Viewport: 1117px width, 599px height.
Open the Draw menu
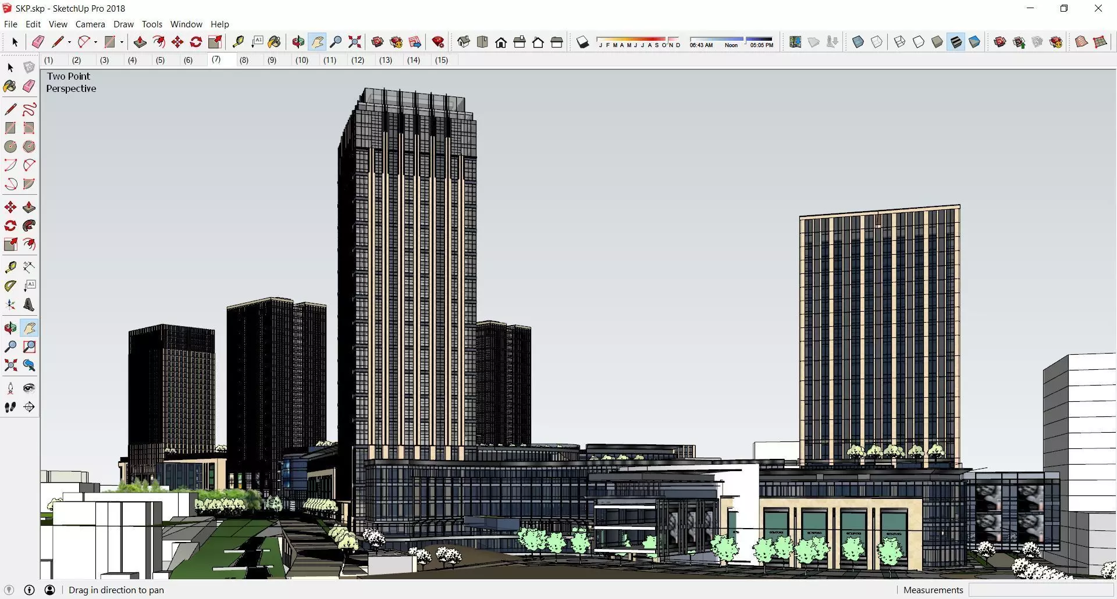pos(123,24)
